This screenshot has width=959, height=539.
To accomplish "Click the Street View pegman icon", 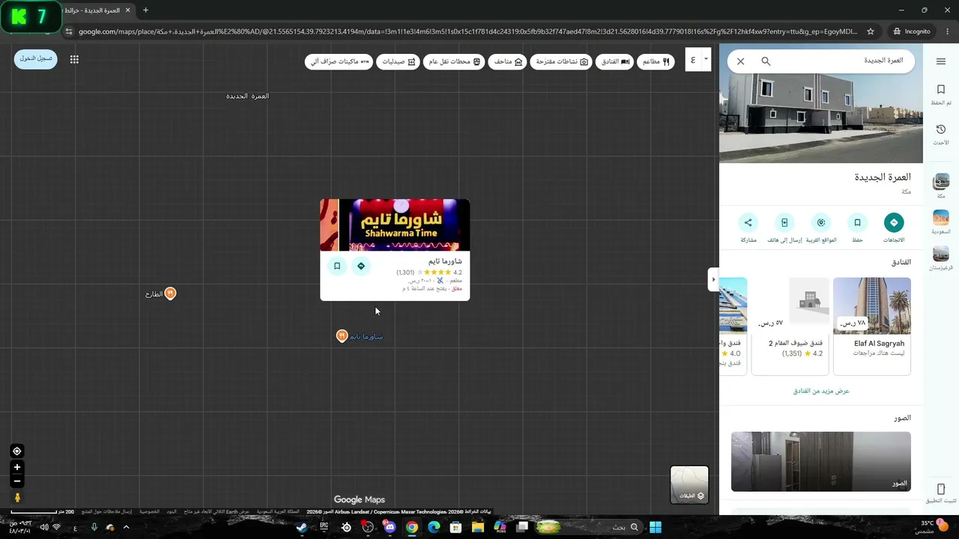I will point(16,497).
